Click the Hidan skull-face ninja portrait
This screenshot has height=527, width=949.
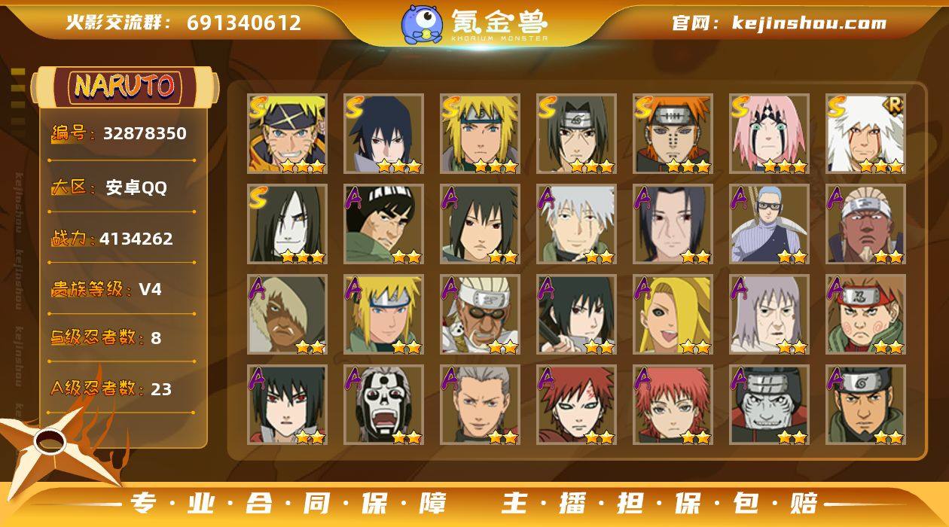383,404
